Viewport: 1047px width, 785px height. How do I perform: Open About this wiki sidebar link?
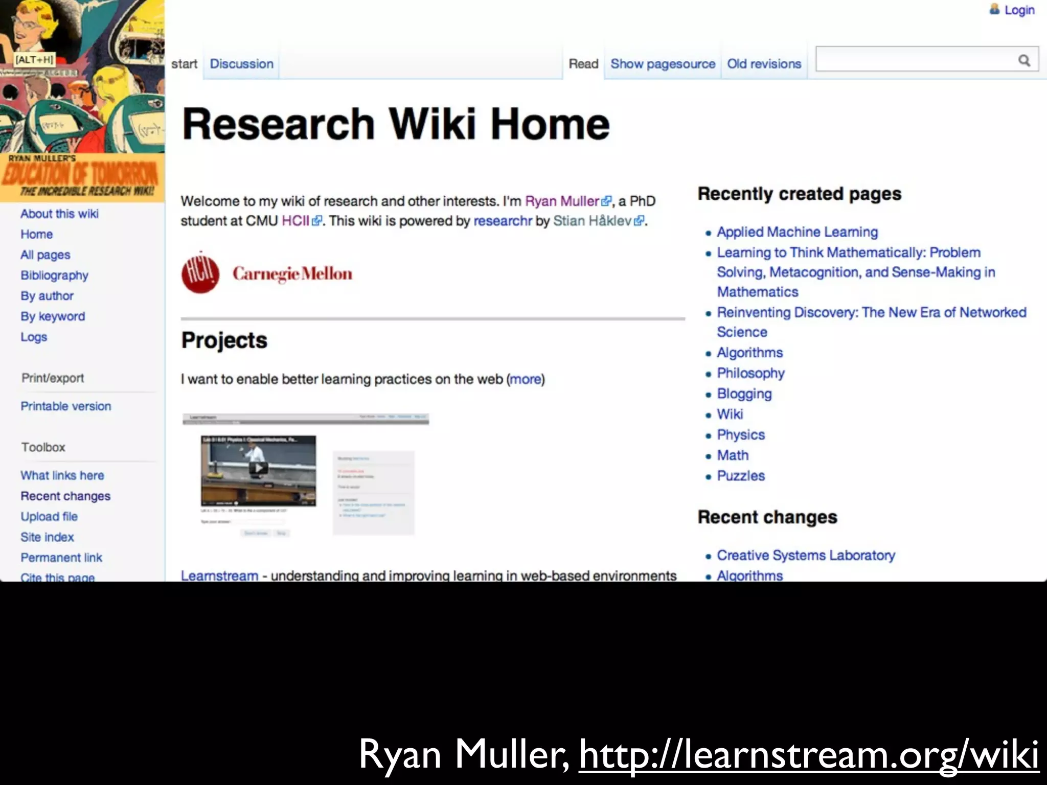pos(59,214)
